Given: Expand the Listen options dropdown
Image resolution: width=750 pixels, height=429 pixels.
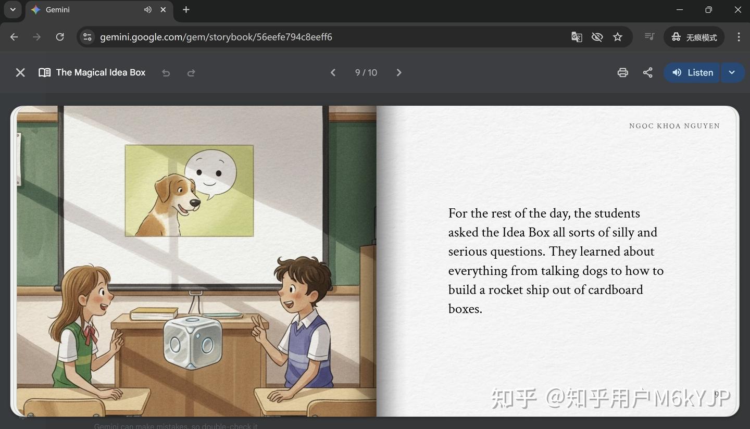Looking at the screenshot, I should pos(732,72).
